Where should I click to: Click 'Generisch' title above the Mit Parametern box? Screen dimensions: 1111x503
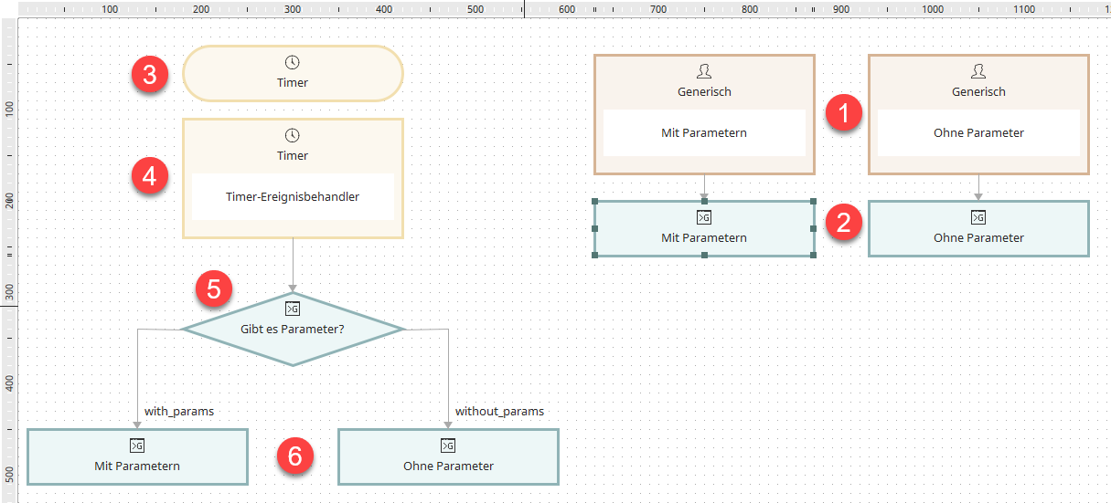point(704,91)
